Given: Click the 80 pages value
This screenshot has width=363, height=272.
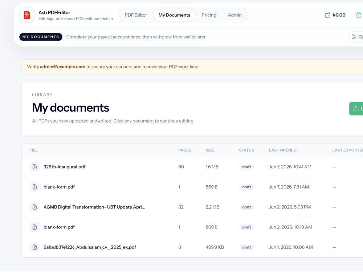Looking at the screenshot, I should [181, 167].
